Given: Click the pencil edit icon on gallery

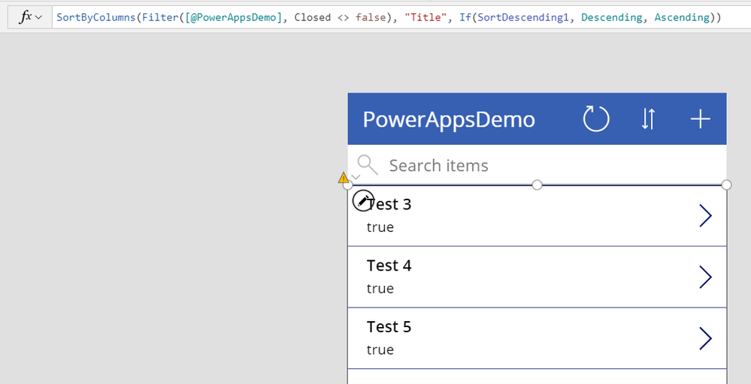Looking at the screenshot, I should coord(363,200).
